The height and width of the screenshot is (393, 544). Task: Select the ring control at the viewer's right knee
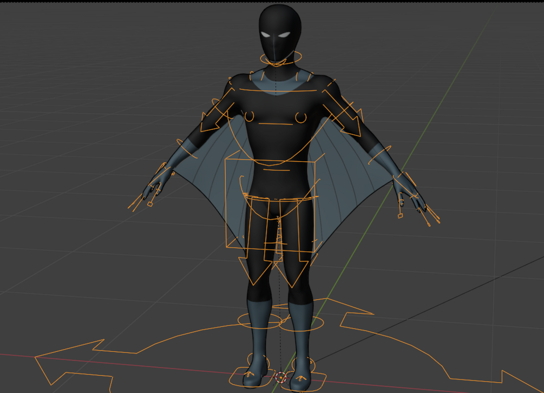(302, 323)
